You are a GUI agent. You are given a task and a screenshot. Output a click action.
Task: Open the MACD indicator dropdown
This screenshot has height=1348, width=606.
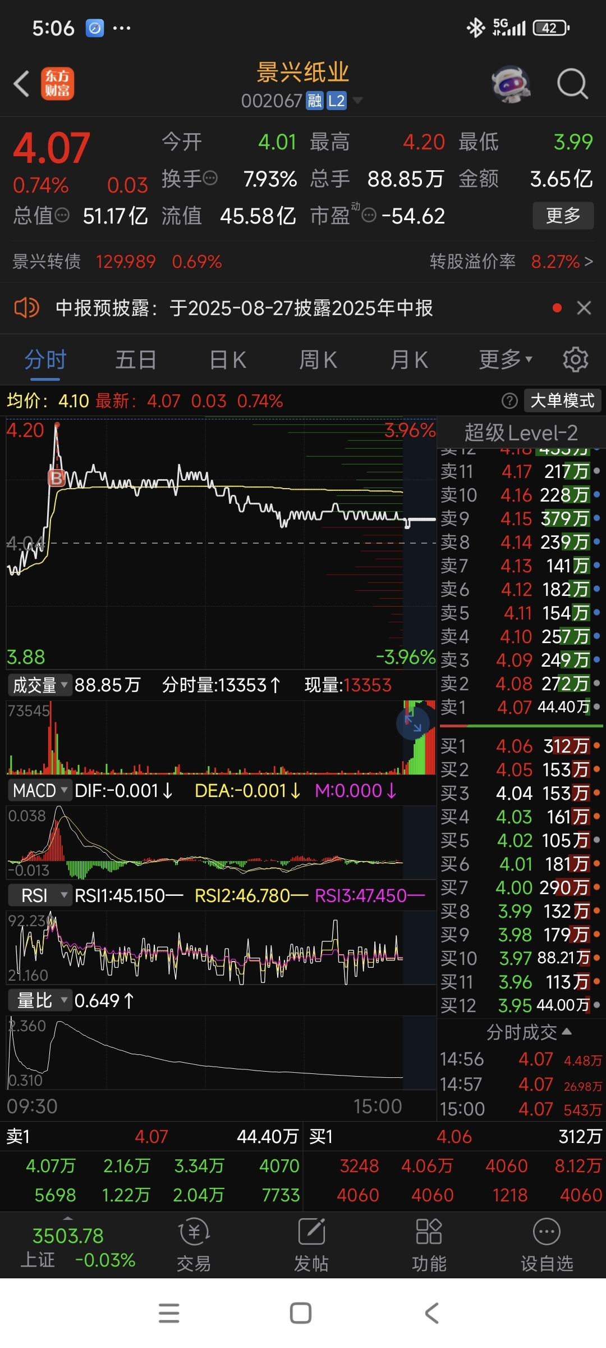tap(39, 791)
